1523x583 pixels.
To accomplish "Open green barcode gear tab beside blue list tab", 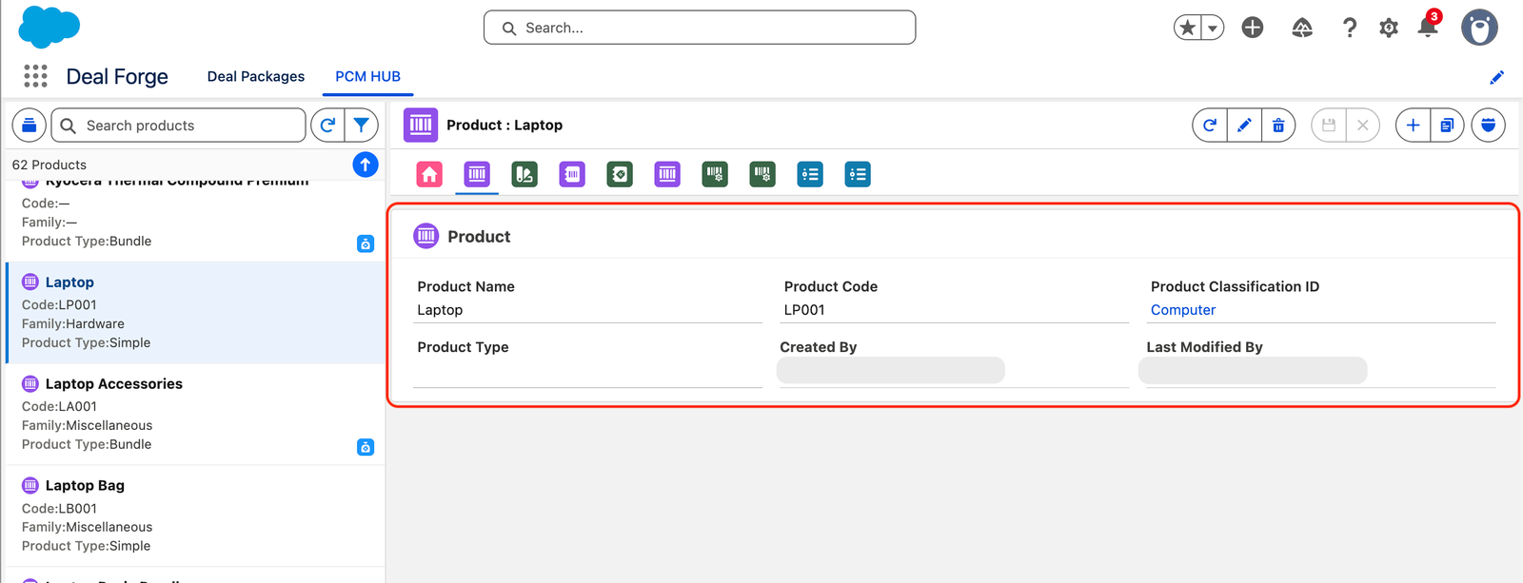I will click(762, 174).
